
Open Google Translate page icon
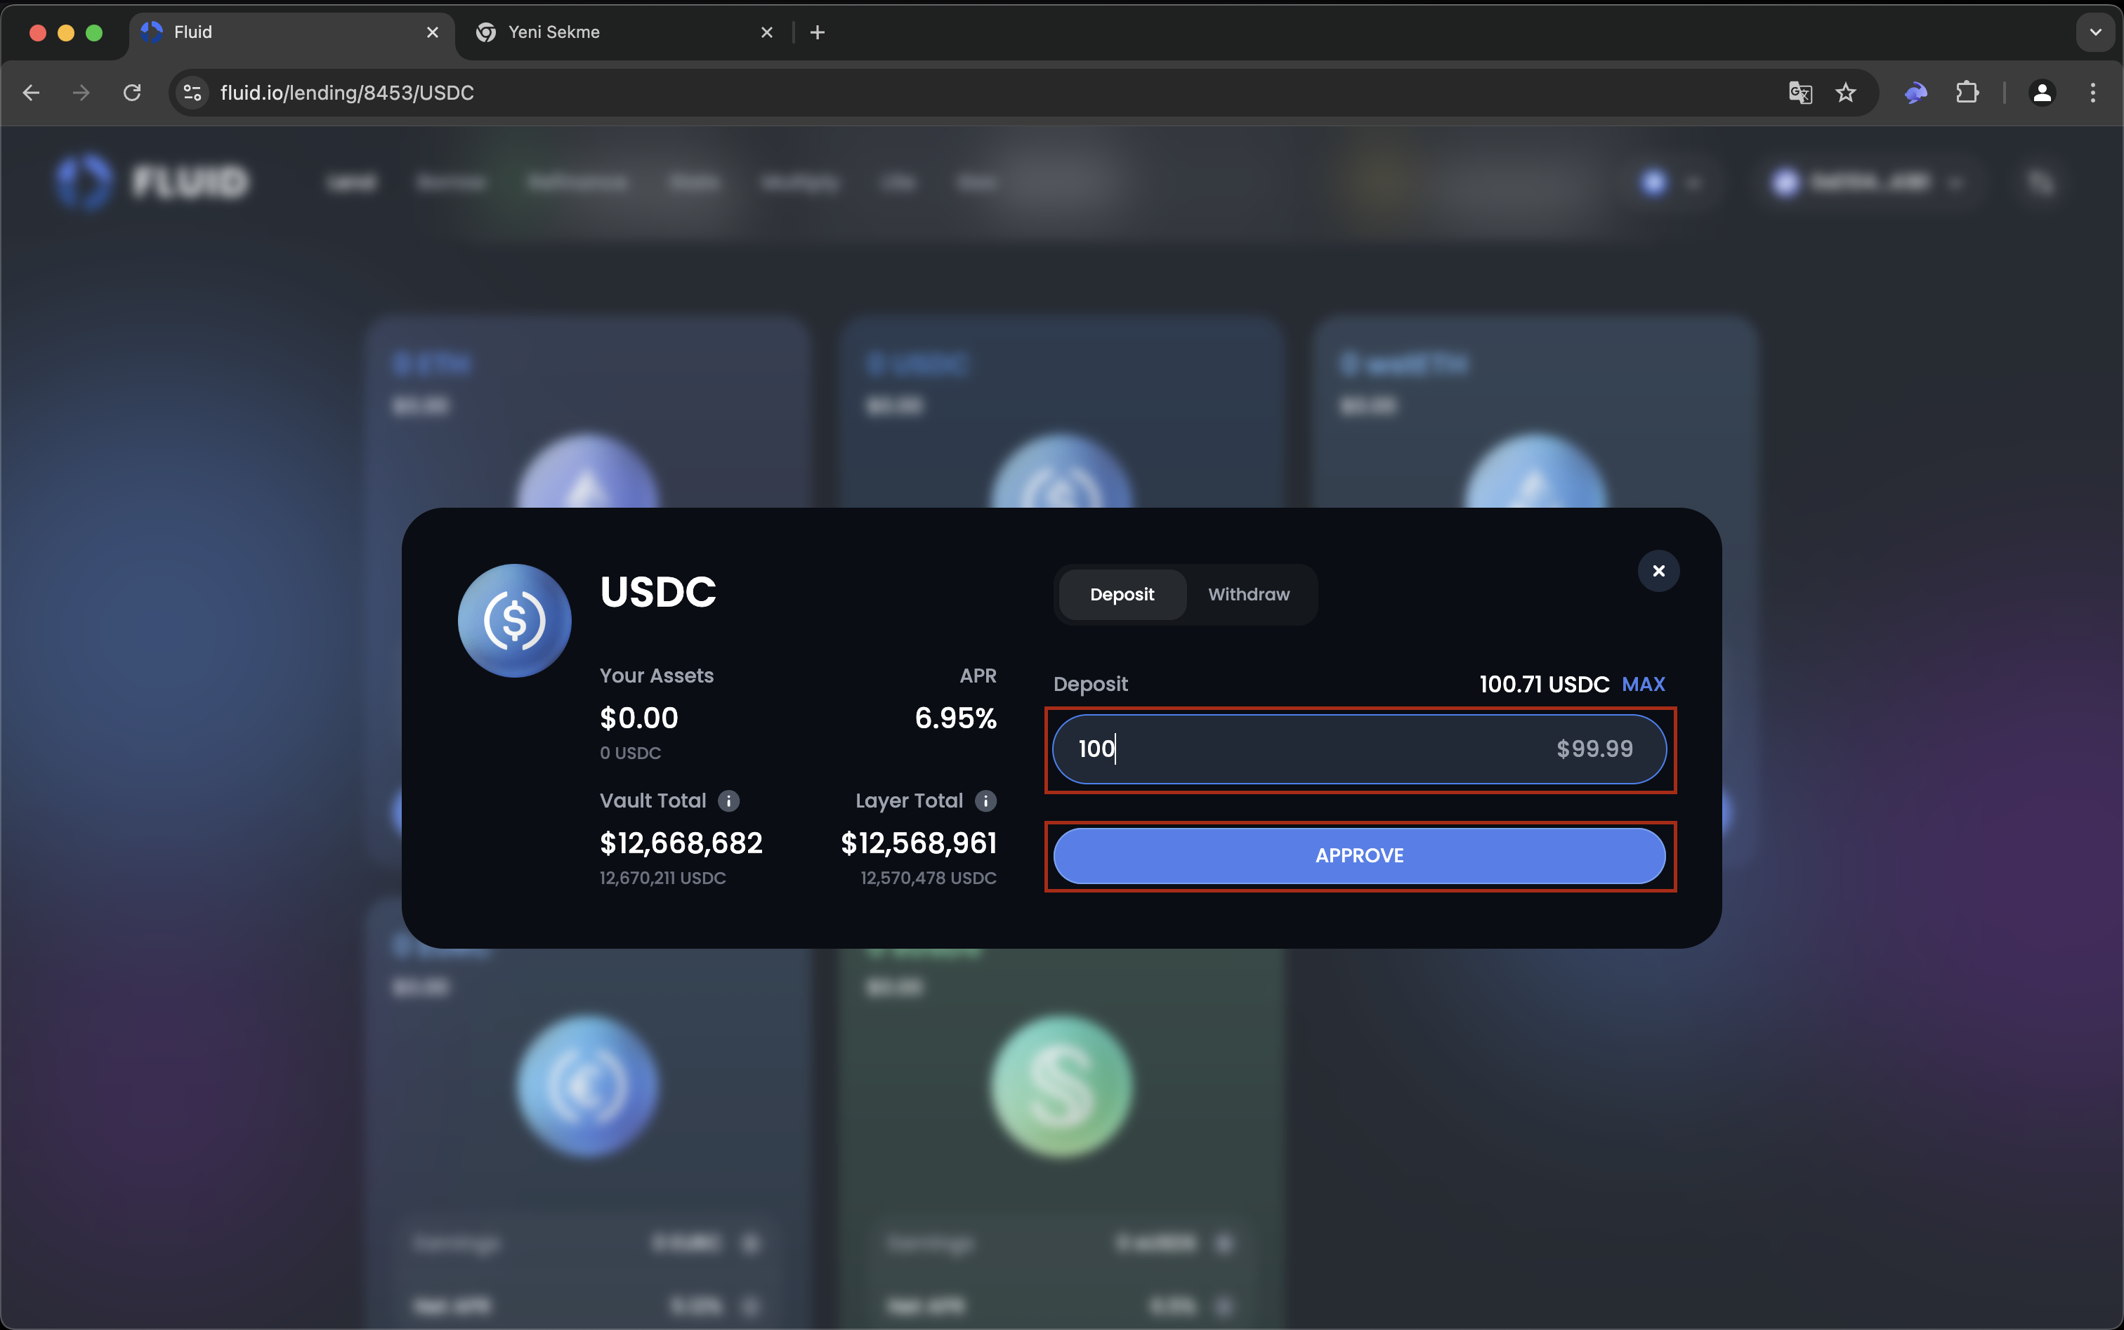1800,93
